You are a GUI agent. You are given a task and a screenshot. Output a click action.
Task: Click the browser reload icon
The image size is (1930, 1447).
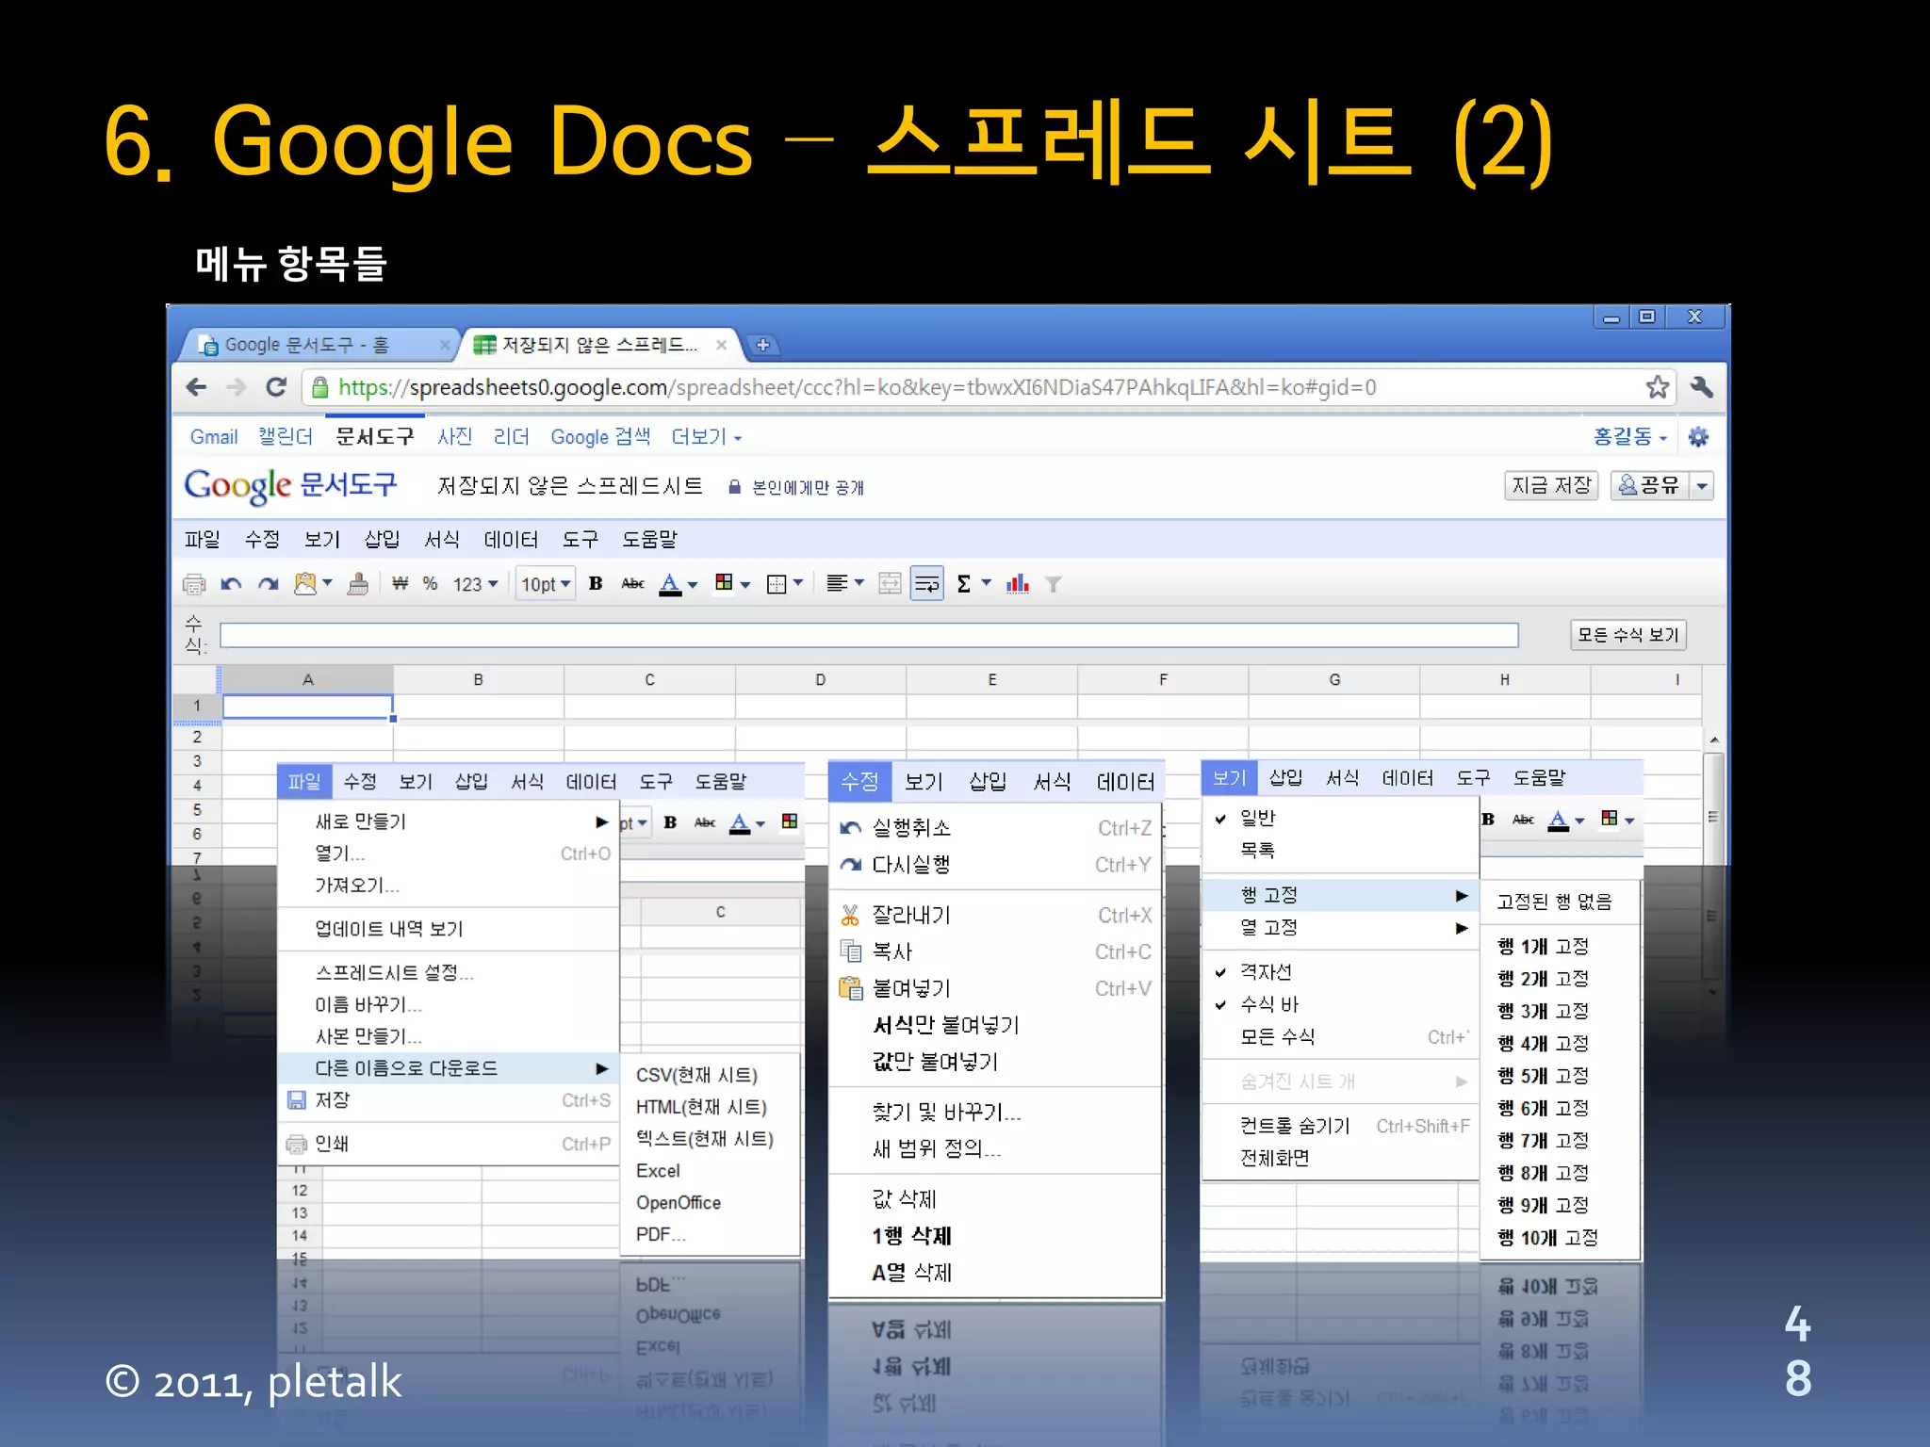[x=276, y=387]
